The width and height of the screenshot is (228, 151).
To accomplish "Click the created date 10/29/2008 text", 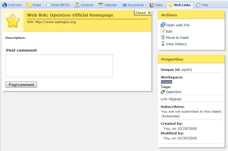I will pos(187,129).
